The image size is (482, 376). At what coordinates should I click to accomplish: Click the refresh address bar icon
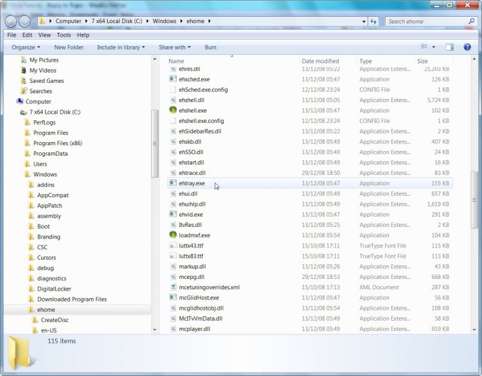click(373, 21)
